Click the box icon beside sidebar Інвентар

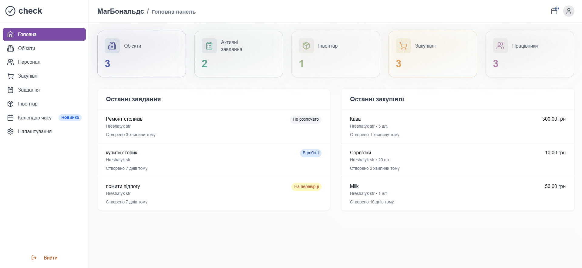coord(11,104)
